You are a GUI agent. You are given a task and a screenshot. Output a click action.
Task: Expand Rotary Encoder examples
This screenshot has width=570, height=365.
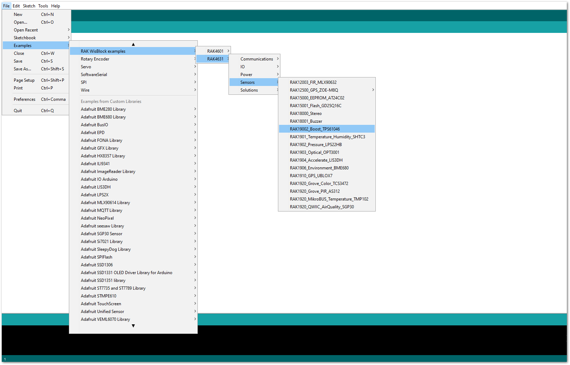tap(133, 59)
